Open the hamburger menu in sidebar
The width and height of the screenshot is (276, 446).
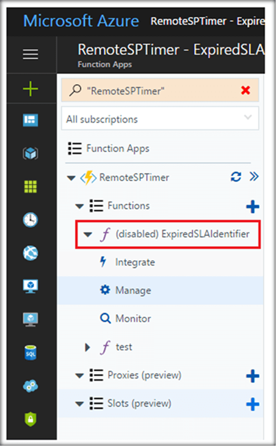(x=30, y=55)
